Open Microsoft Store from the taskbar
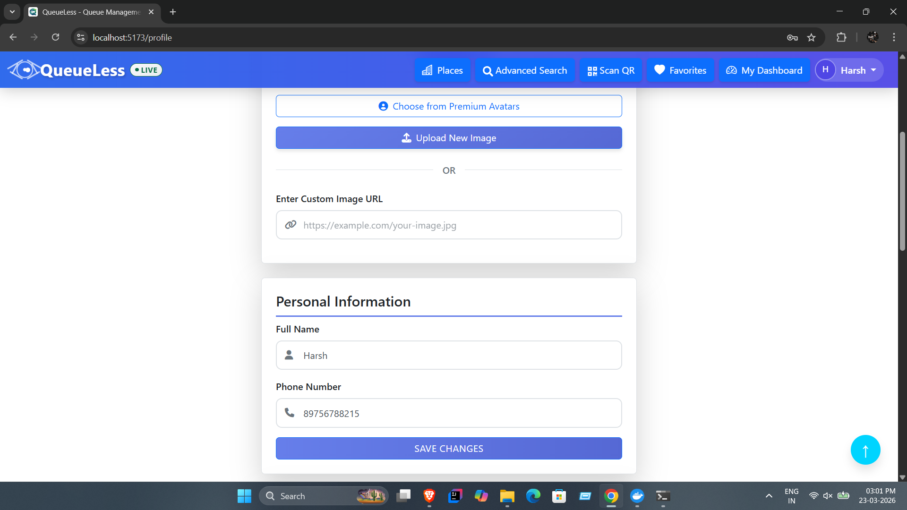This screenshot has height=510, width=907. 559,496
